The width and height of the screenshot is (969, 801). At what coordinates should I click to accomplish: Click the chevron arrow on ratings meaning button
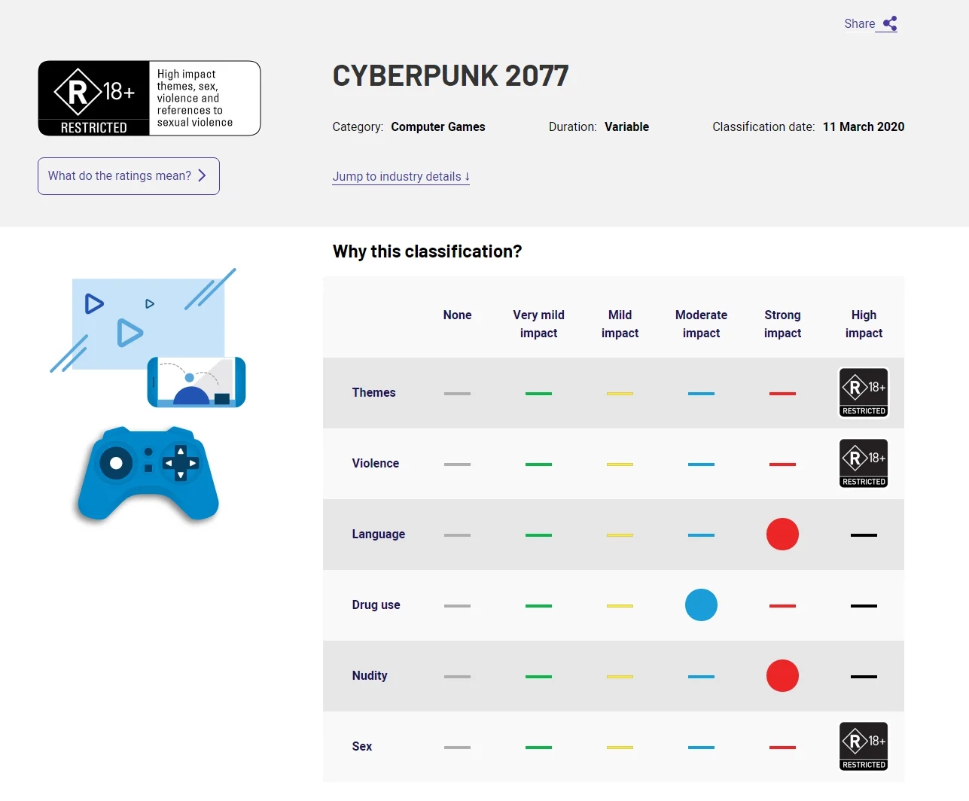coord(202,176)
